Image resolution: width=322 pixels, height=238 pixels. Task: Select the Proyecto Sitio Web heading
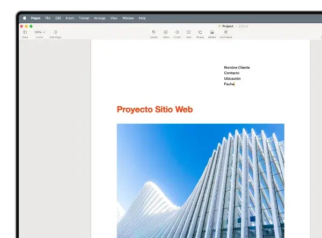155,109
